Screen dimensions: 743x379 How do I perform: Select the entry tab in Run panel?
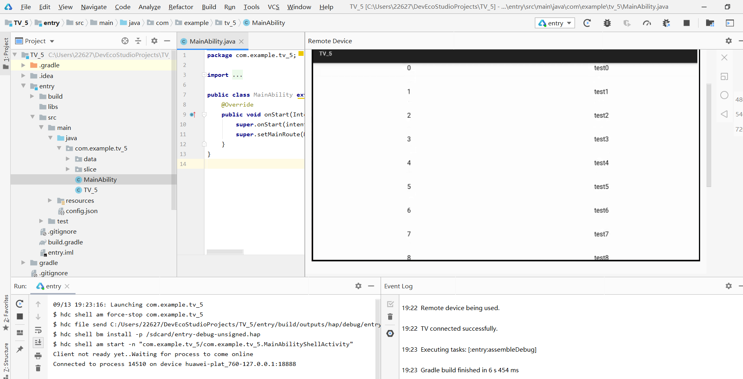(53, 286)
